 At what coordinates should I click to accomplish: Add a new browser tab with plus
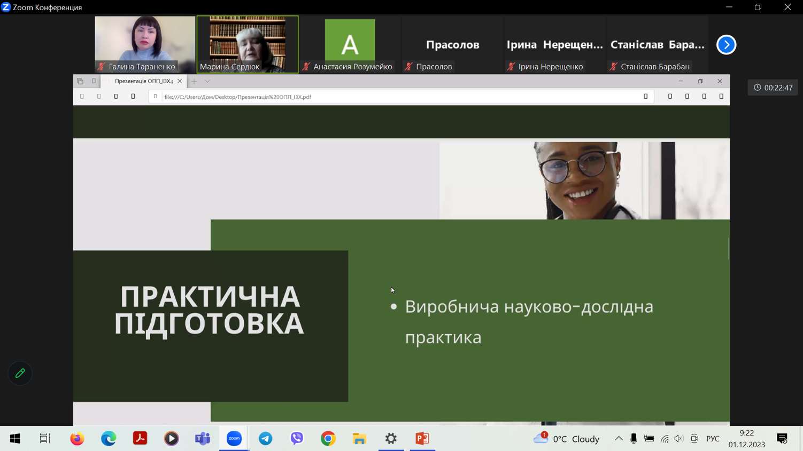194,82
